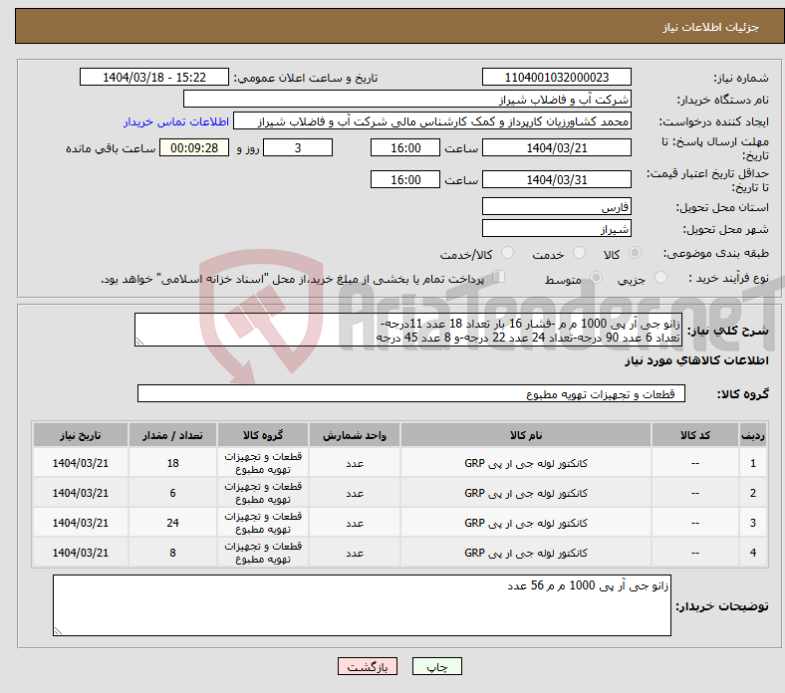Screen dimensions: 785x693
Task: Click product name in row 4
Action: pos(526,553)
